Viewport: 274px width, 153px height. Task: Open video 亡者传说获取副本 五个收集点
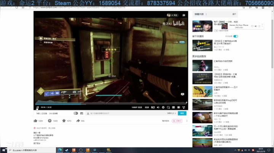(202, 91)
